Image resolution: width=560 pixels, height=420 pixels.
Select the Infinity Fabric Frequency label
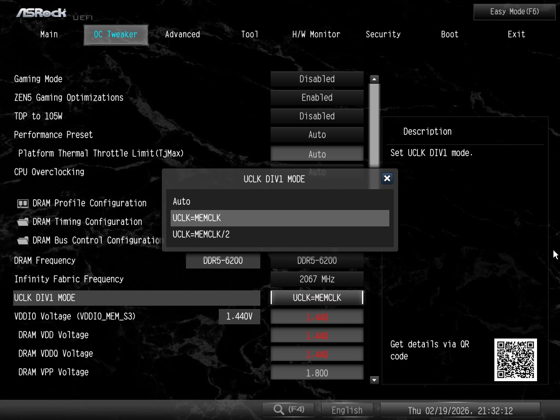68,279
